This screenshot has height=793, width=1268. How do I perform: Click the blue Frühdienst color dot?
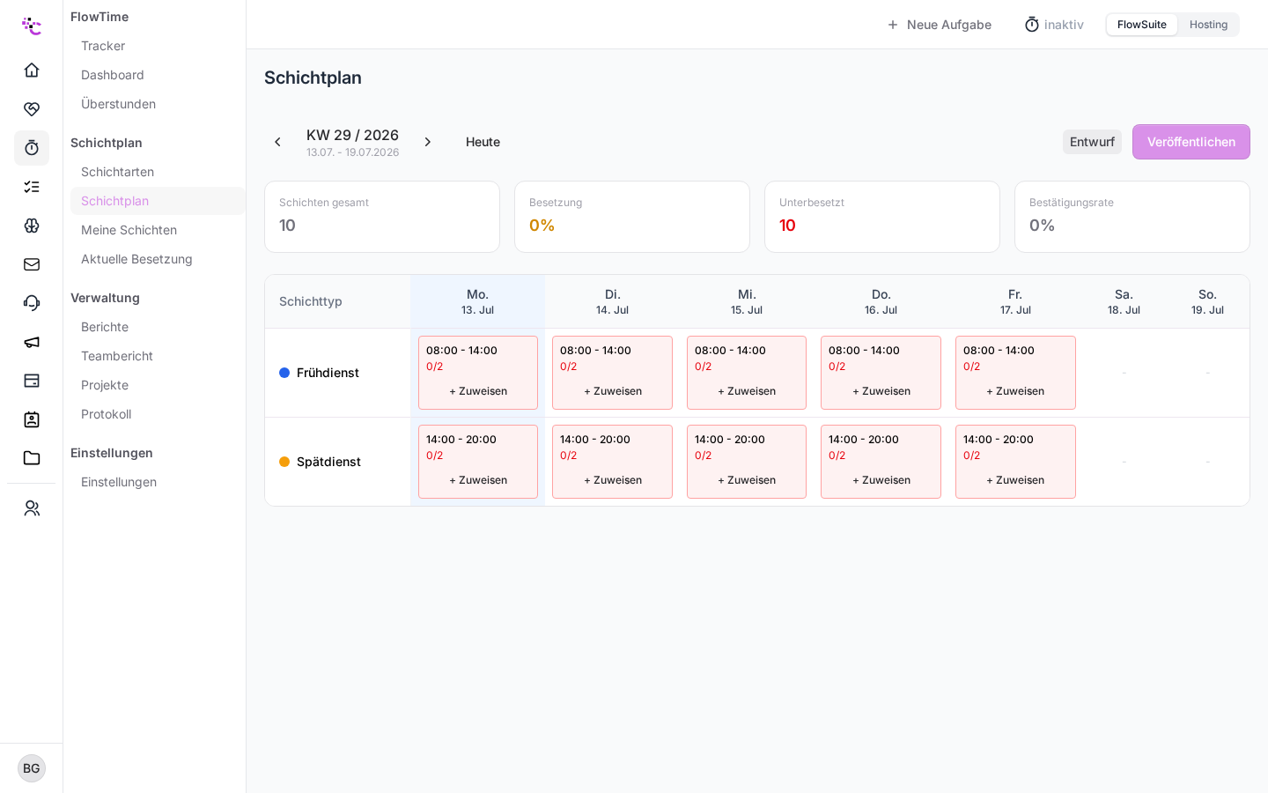(284, 373)
